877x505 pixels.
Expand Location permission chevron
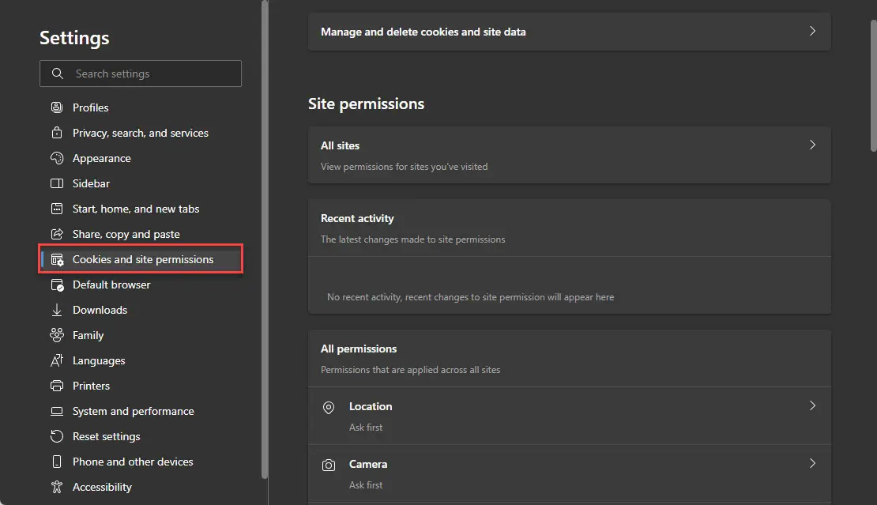[812, 405]
